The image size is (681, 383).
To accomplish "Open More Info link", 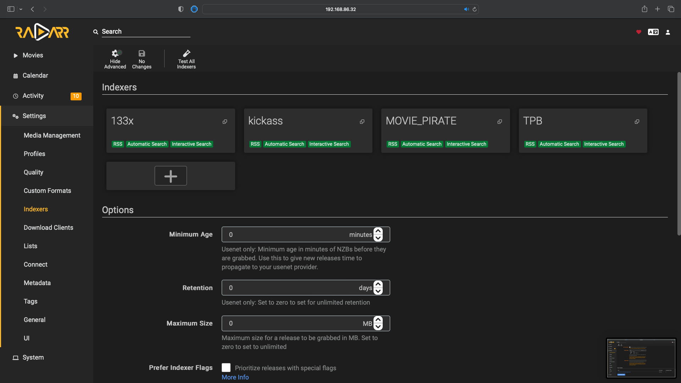I will [235, 377].
